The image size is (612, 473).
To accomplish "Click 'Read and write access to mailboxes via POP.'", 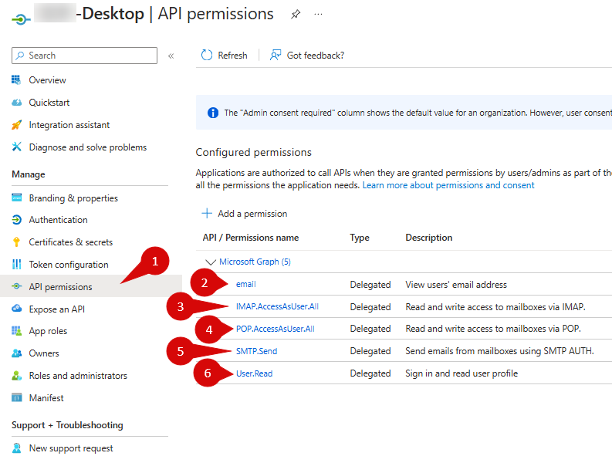I will (493, 329).
